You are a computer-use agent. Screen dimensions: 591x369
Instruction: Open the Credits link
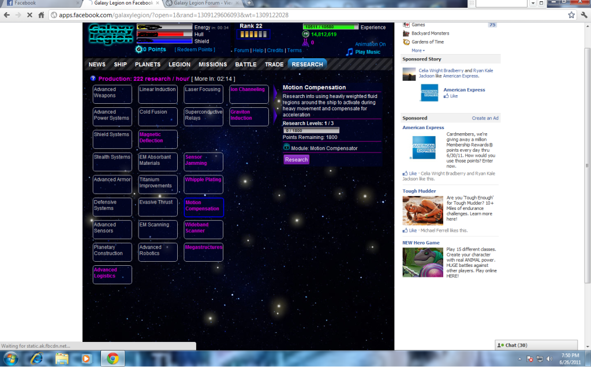point(275,51)
